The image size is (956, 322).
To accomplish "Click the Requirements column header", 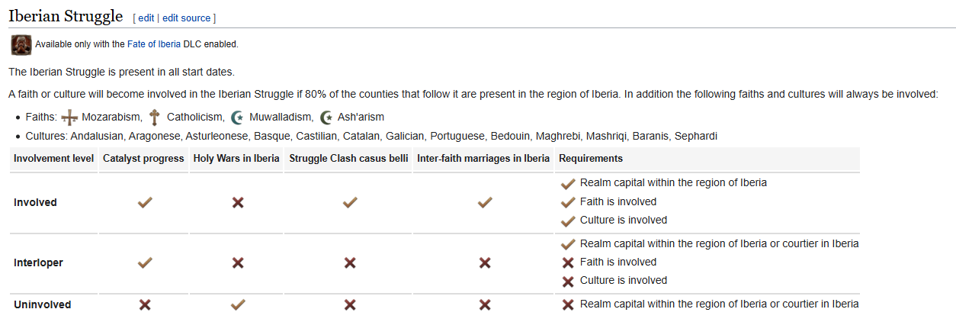I will (x=591, y=159).
